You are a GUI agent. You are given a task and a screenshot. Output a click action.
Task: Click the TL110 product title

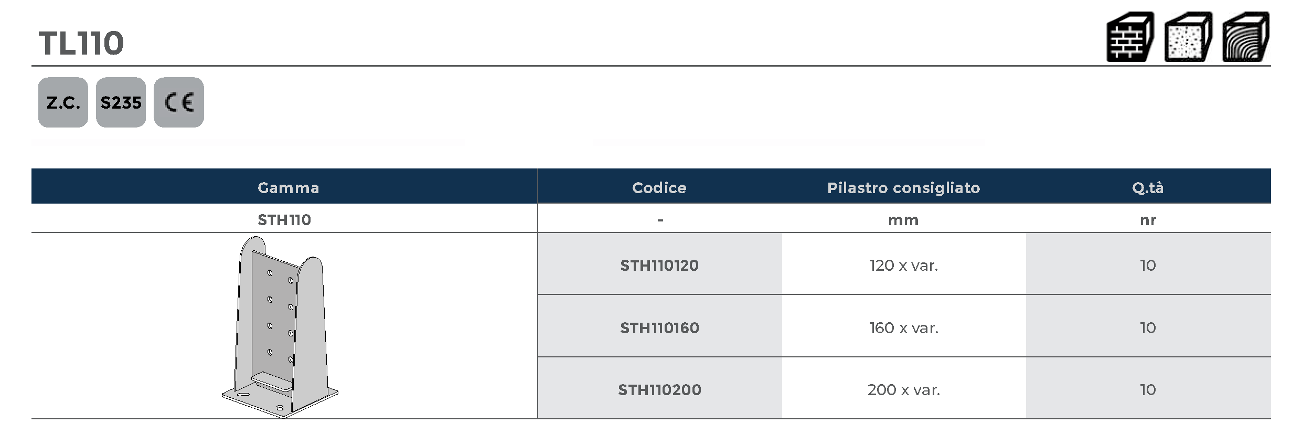tap(81, 43)
